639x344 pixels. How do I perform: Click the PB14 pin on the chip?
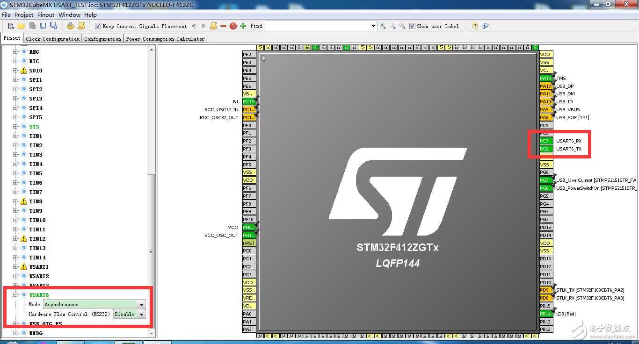click(x=546, y=314)
